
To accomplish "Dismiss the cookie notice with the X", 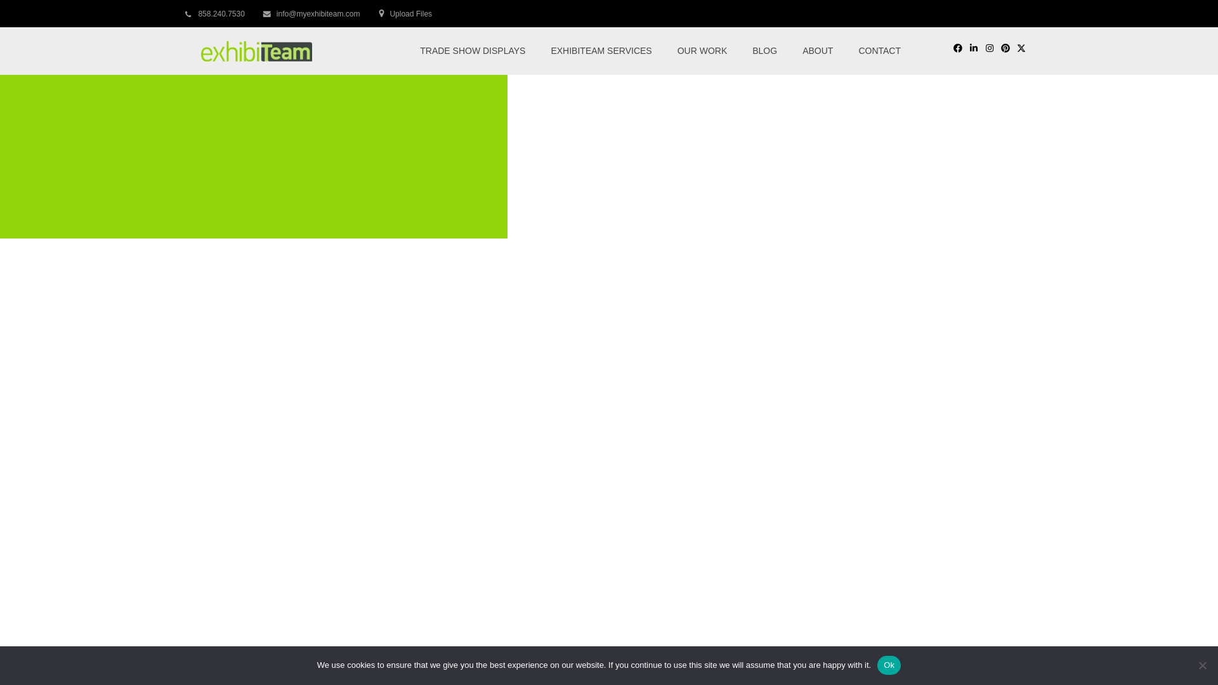I will coord(1202,665).
